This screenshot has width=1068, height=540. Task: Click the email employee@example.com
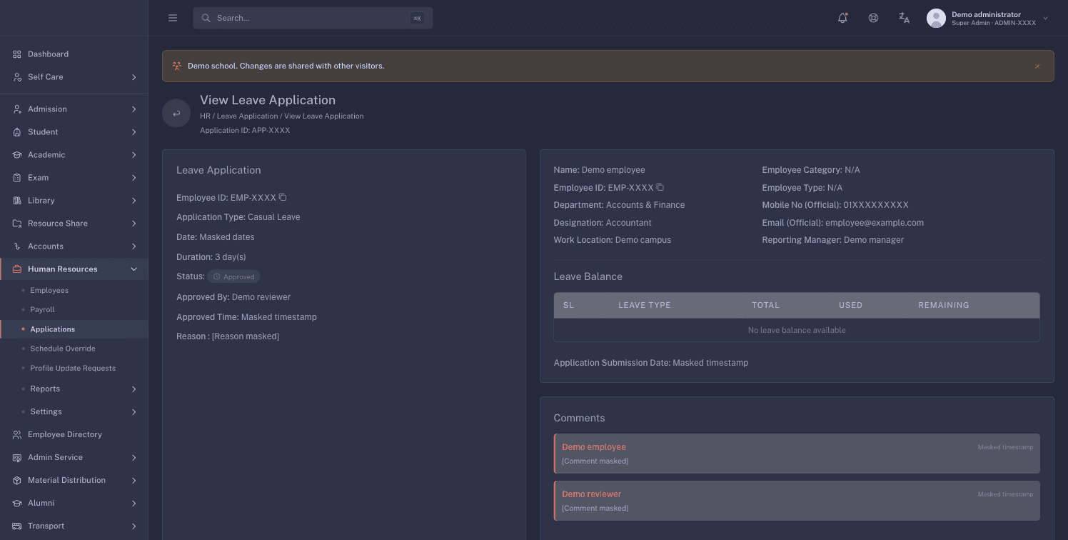tap(875, 223)
